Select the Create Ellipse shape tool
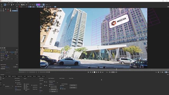The width and height of the screenshot is (169, 95). 24,5
